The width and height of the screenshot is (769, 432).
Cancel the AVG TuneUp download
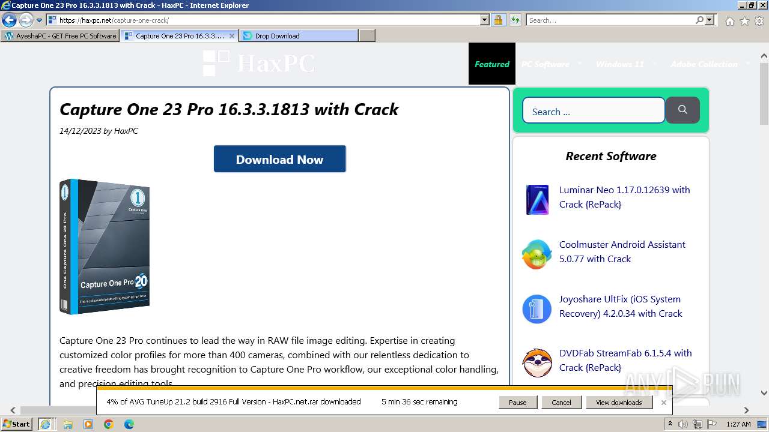(561, 403)
